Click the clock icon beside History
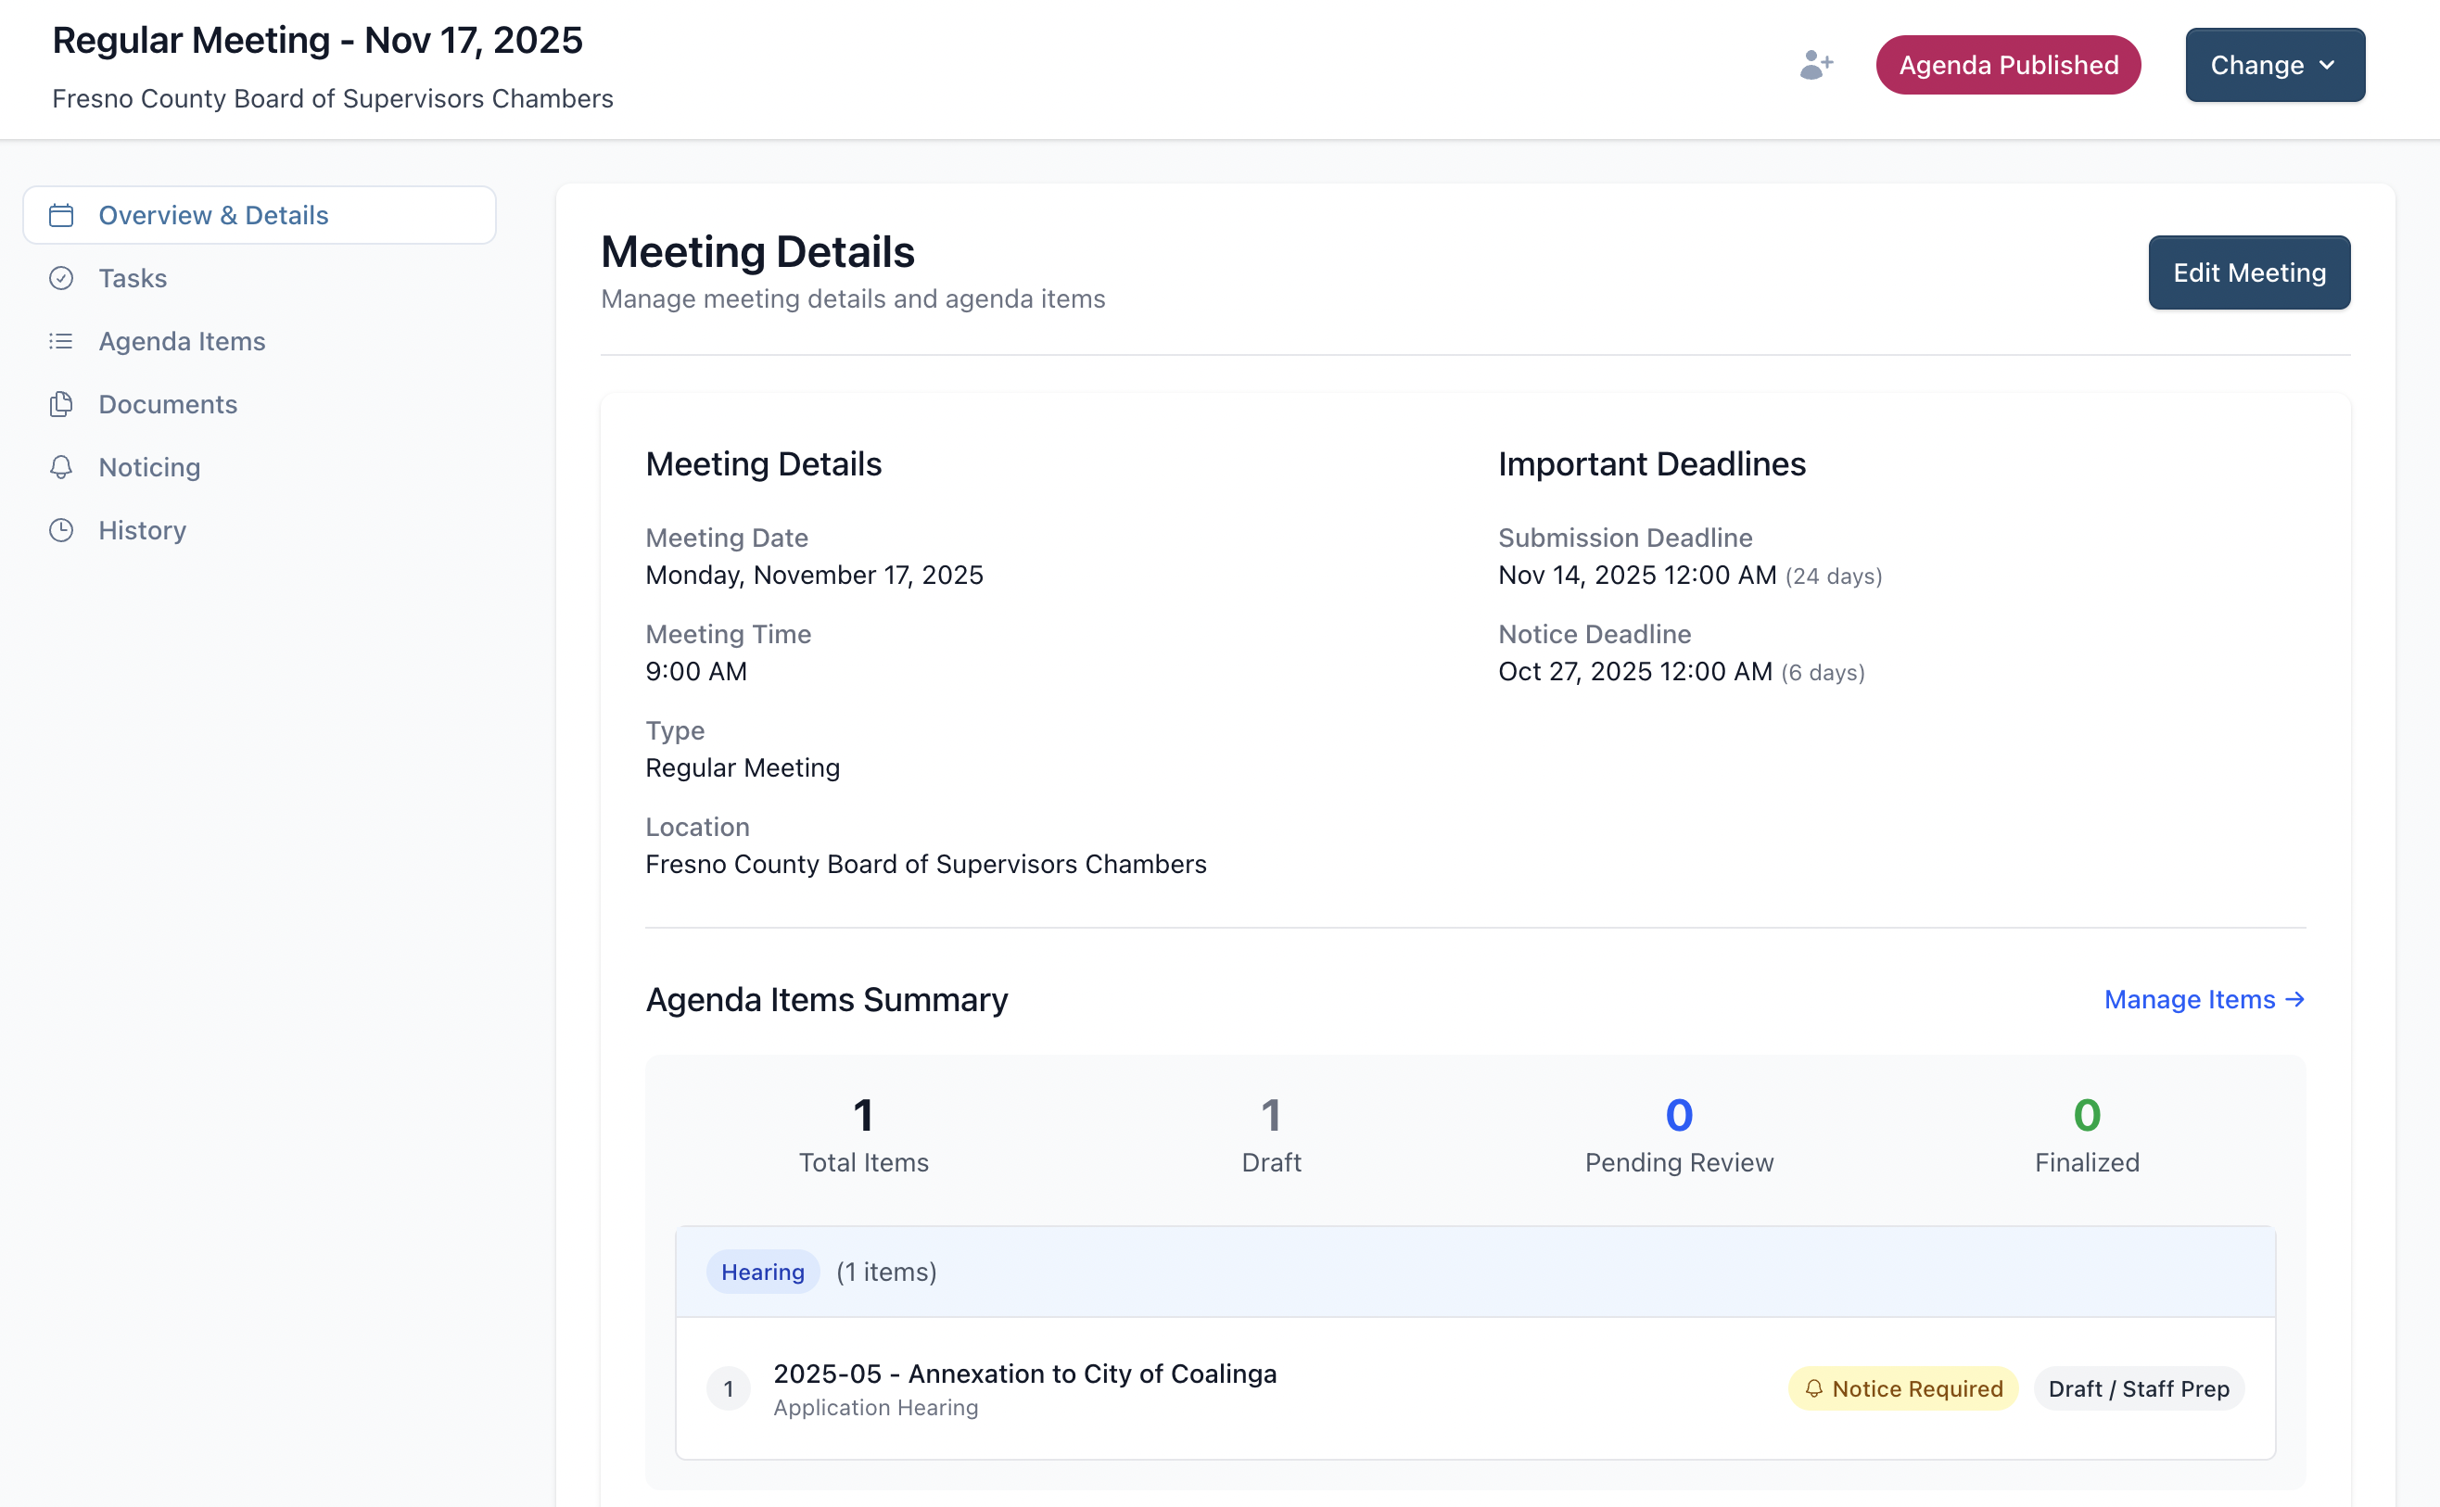Viewport: 2440px width, 1507px height. click(62, 530)
